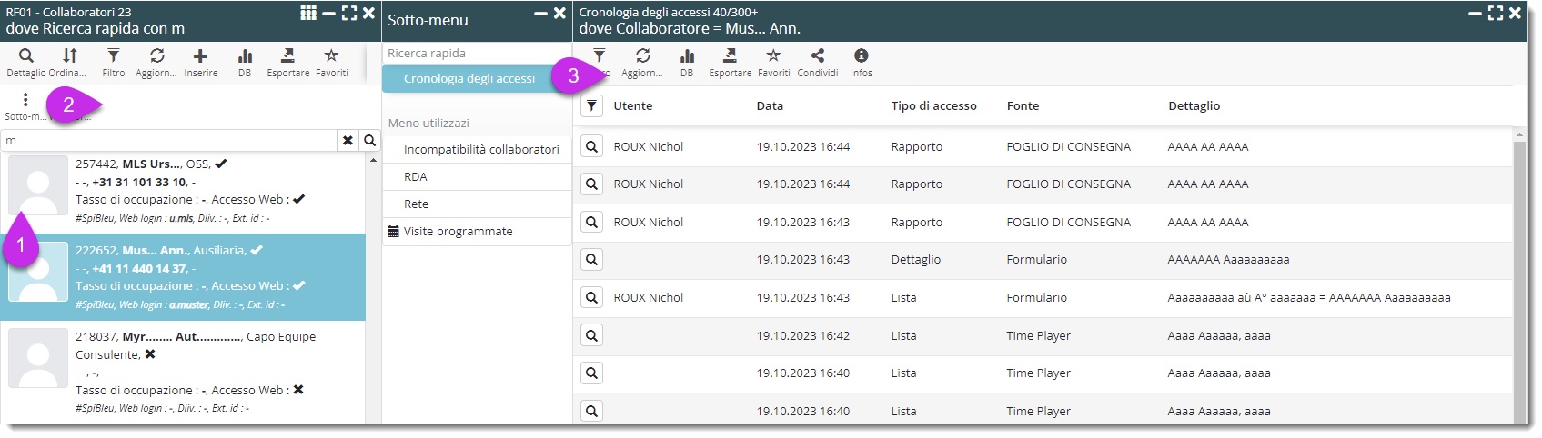This screenshot has height=438, width=1542.
Task: Click the Ricerca rapida field in Sotto-menu
Action: (x=475, y=54)
